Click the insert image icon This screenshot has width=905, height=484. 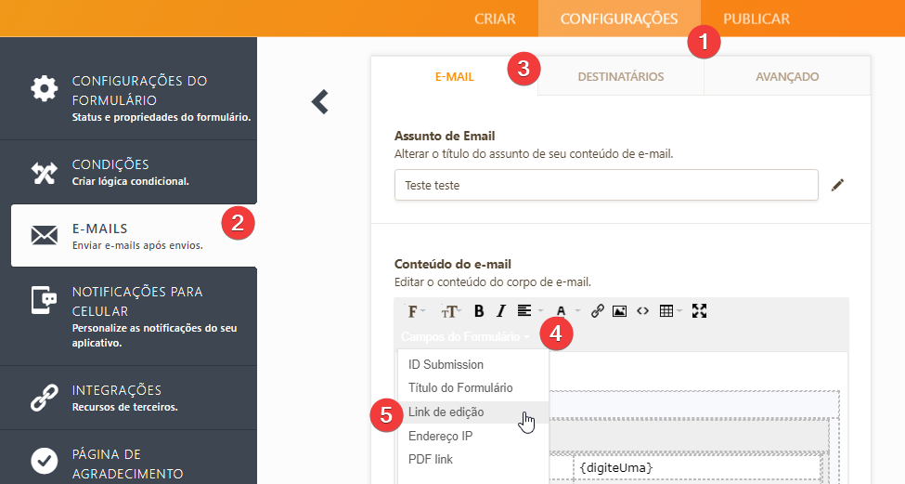619,311
